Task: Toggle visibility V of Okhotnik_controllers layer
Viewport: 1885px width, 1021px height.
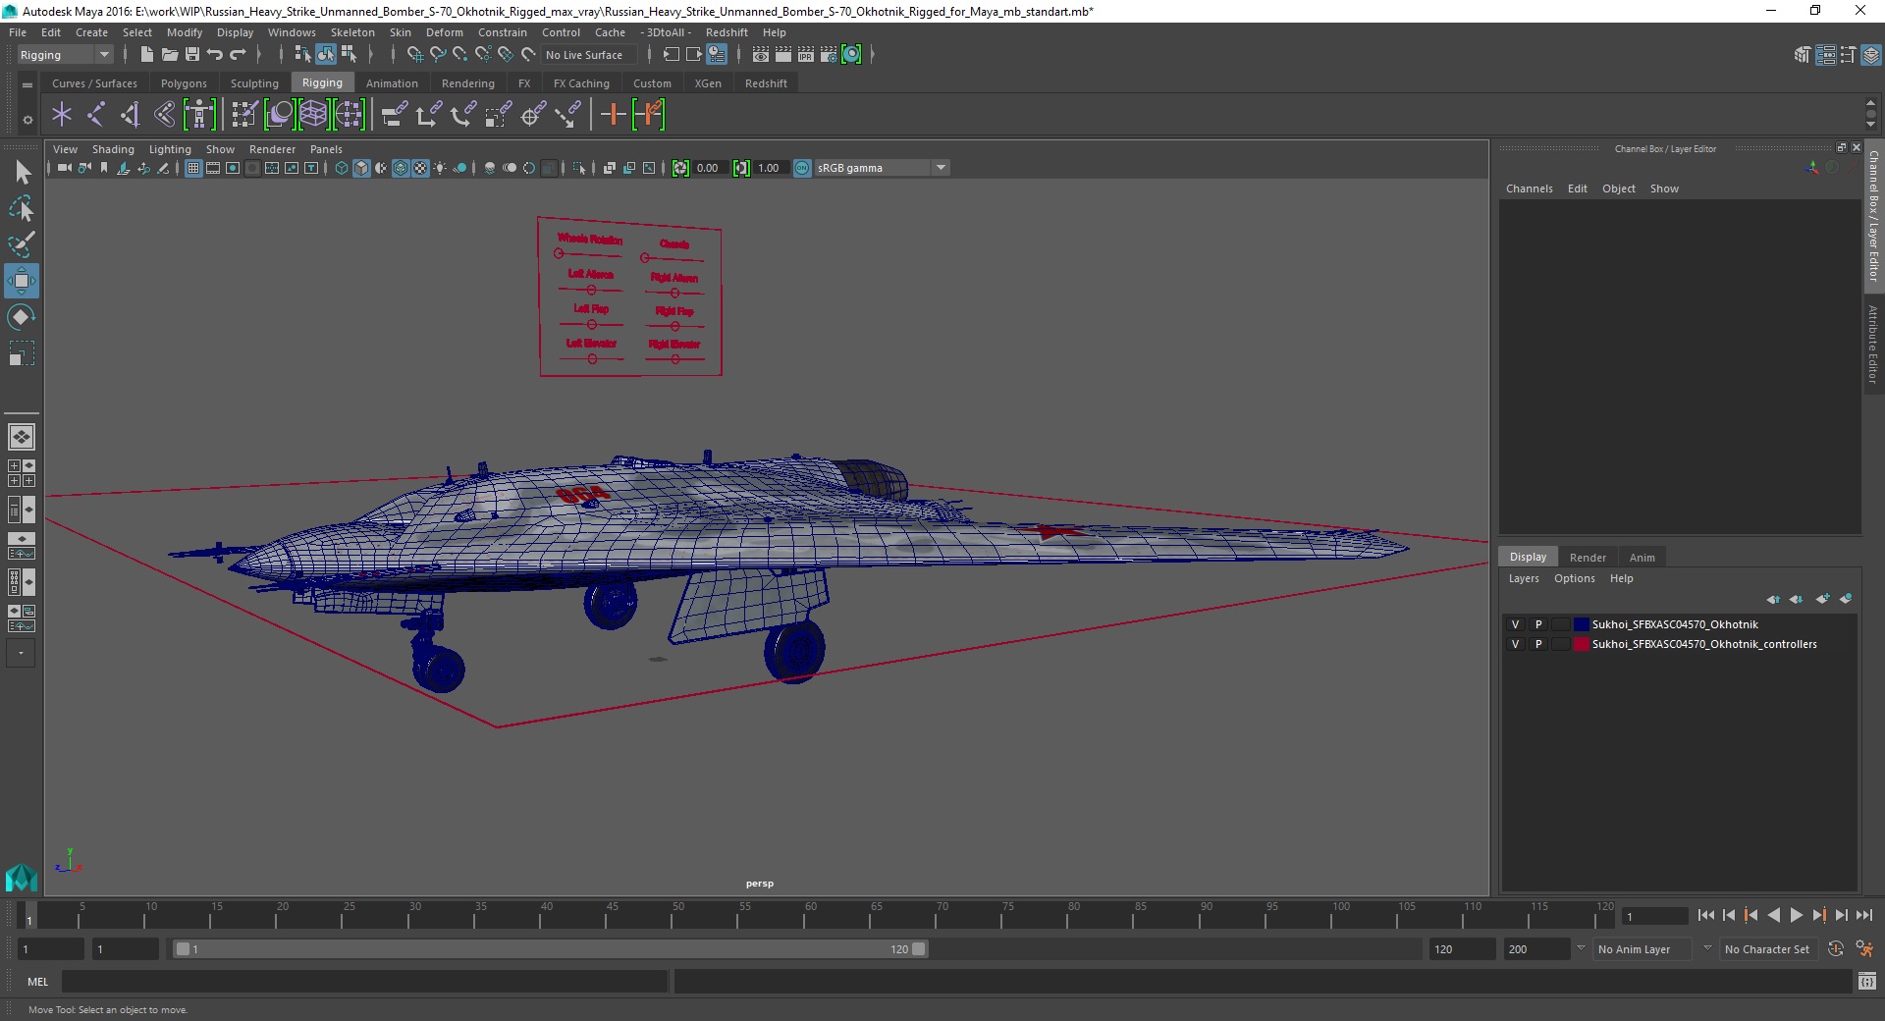Action: pyautogui.click(x=1515, y=644)
